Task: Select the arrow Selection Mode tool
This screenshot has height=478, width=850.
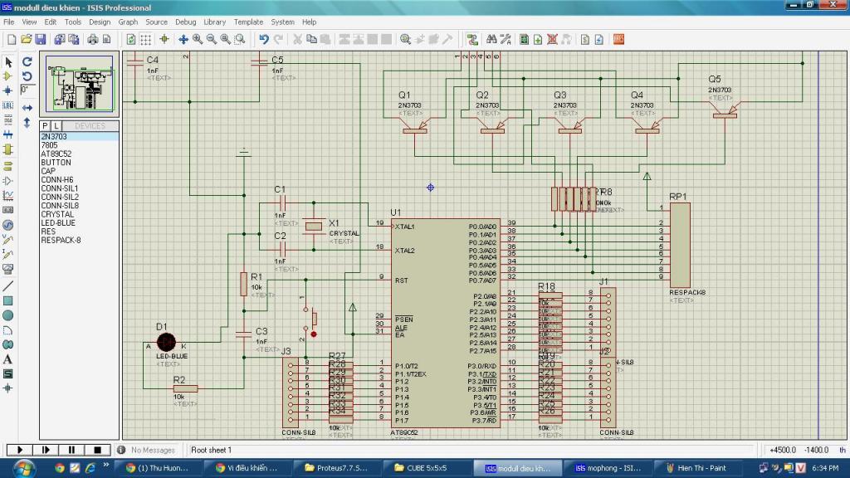Action: (x=8, y=62)
